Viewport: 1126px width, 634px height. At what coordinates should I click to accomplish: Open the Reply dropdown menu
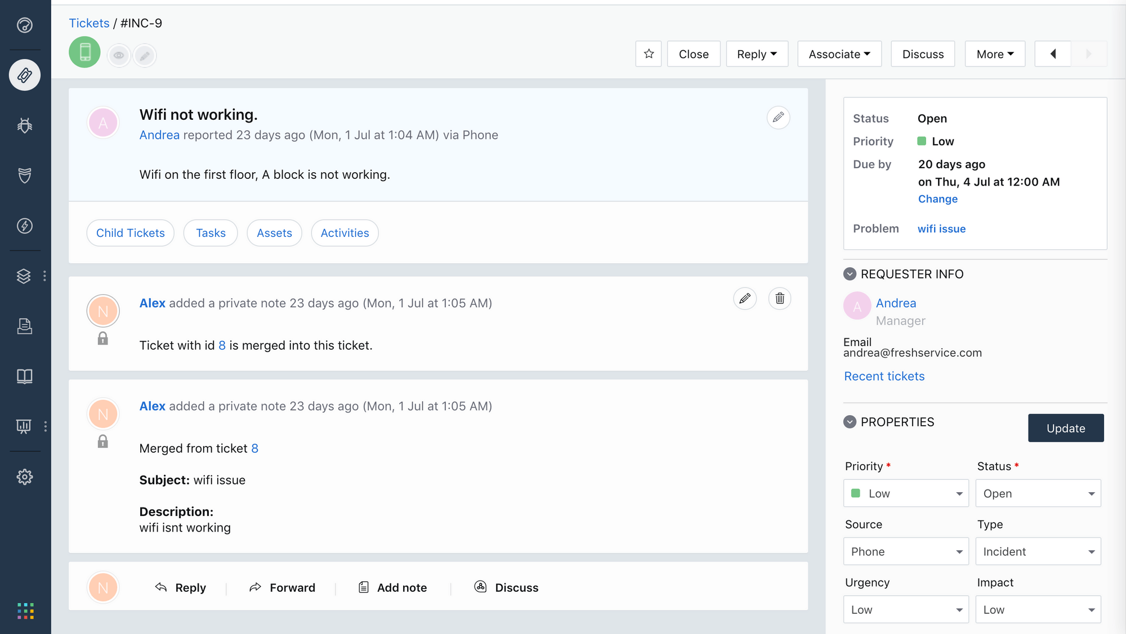757,53
